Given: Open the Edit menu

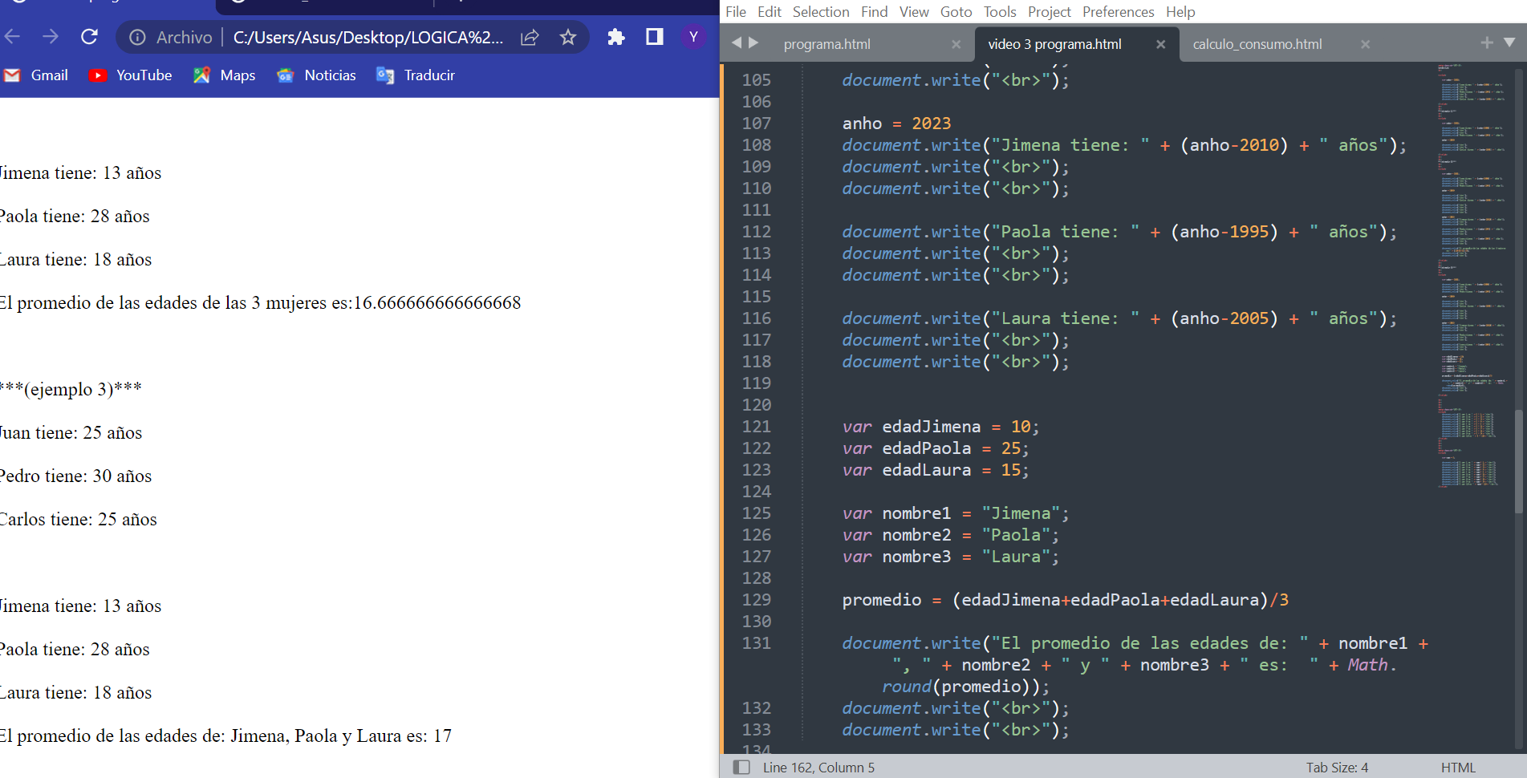Looking at the screenshot, I should (x=769, y=11).
